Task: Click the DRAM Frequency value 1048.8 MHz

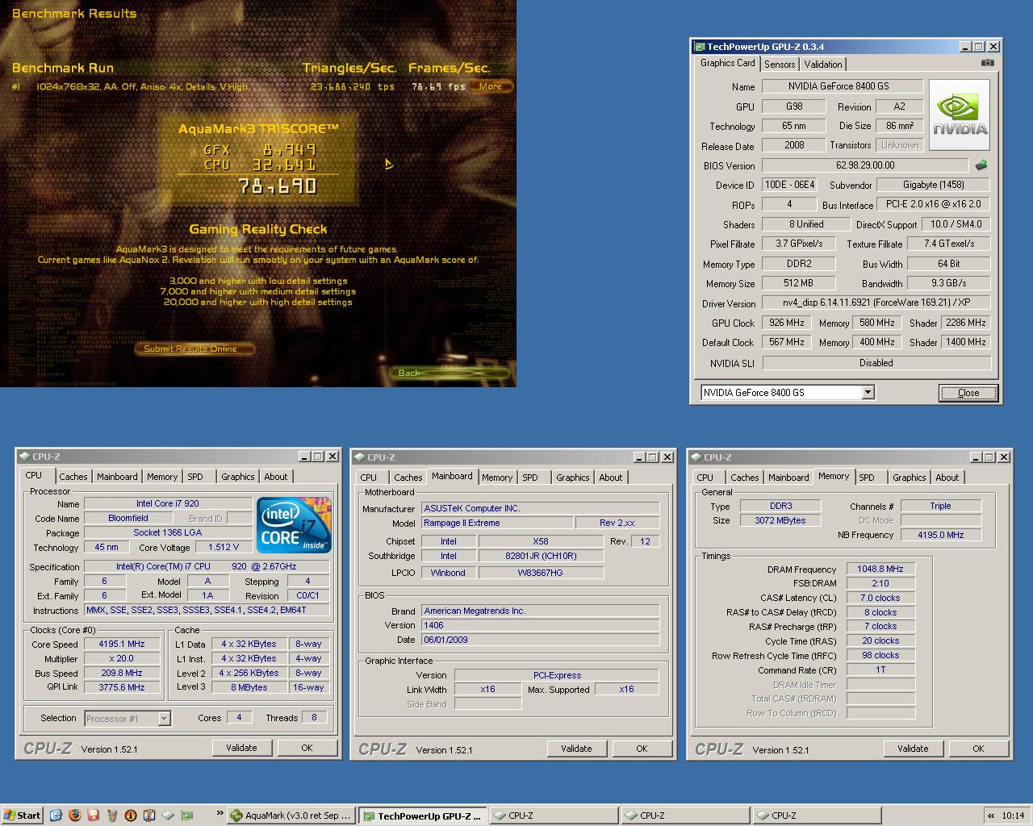Action: pyautogui.click(x=880, y=569)
